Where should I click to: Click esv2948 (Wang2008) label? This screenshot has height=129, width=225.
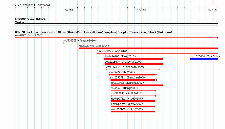(x=124, y=88)
